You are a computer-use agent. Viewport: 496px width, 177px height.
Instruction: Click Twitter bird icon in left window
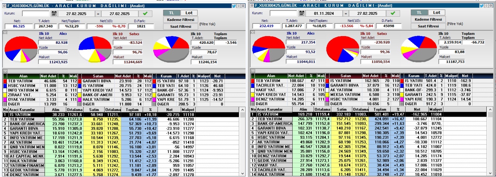tap(234, 6)
